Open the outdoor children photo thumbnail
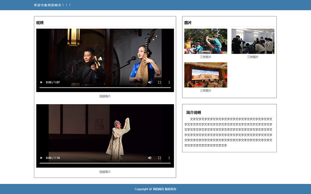The width and height of the screenshot is (311, 194). (x=206, y=41)
